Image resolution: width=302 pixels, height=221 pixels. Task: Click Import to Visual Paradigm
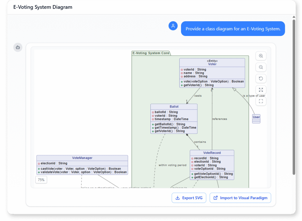(x=240, y=198)
